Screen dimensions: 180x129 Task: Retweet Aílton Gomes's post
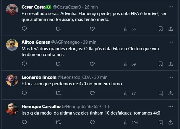coord(58,64)
